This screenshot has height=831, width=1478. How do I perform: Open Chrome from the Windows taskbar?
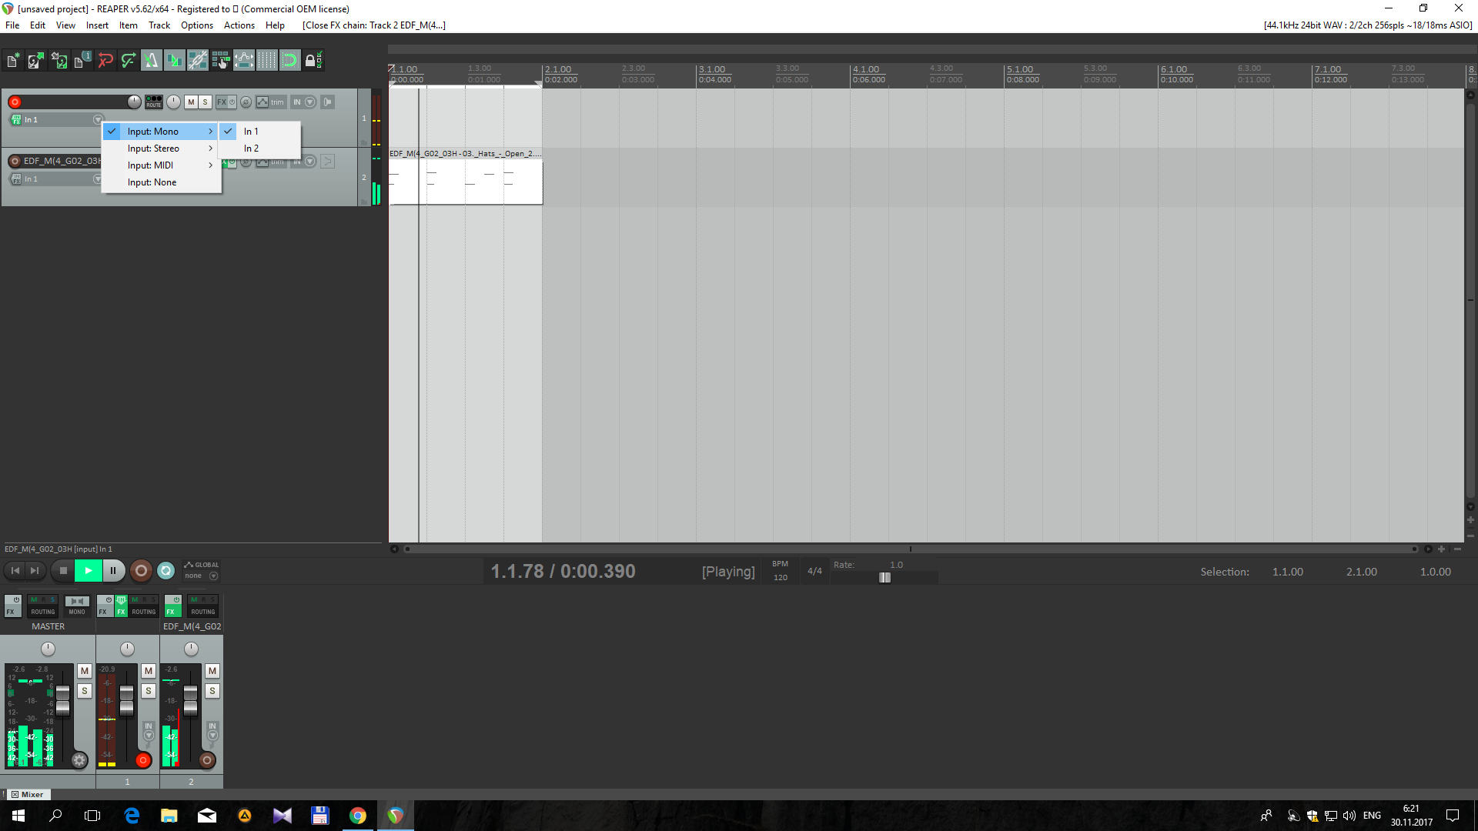pos(358,816)
